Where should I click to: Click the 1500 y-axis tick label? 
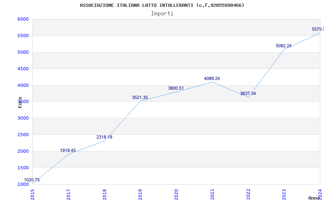(x=23, y=168)
